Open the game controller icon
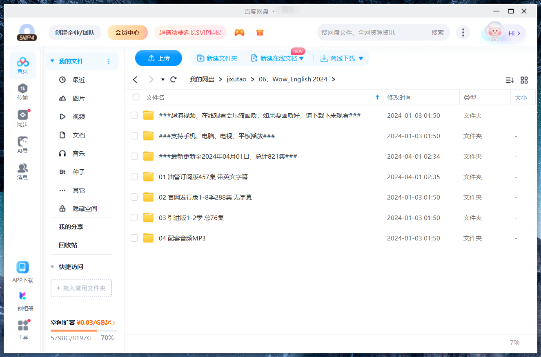This screenshot has height=357, width=541. coord(239,32)
